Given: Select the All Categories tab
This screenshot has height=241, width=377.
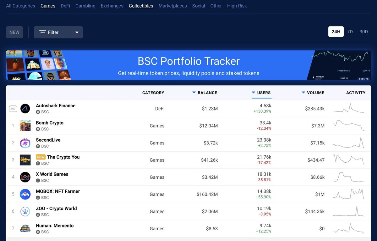Looking at the screenshot, I should 21,6.
